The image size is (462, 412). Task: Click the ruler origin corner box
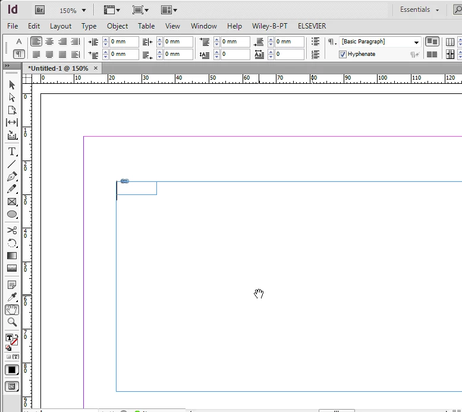coord(27,79)
